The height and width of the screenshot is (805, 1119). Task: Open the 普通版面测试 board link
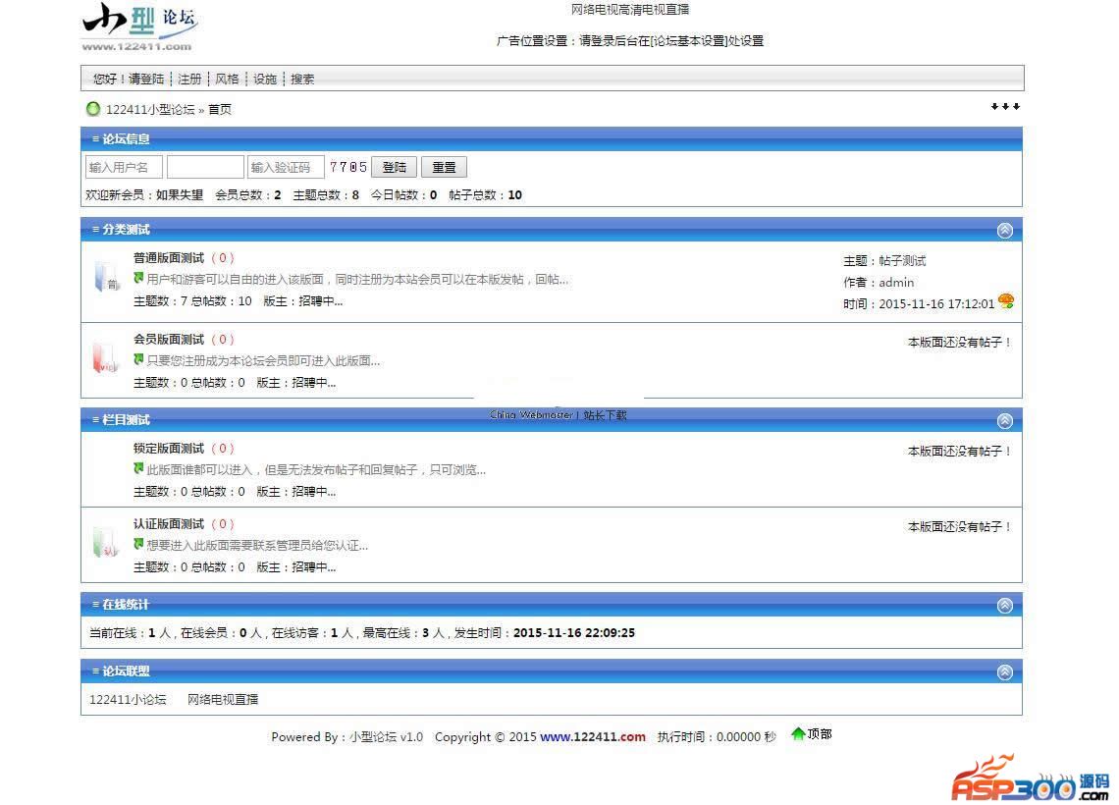click(x=169, y=257)
